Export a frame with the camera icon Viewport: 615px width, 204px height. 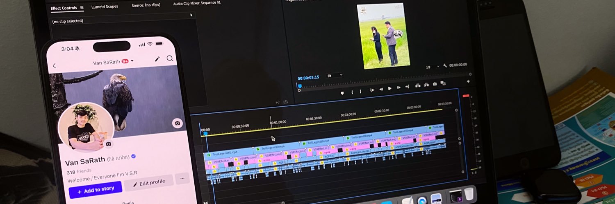click(435, 84)
